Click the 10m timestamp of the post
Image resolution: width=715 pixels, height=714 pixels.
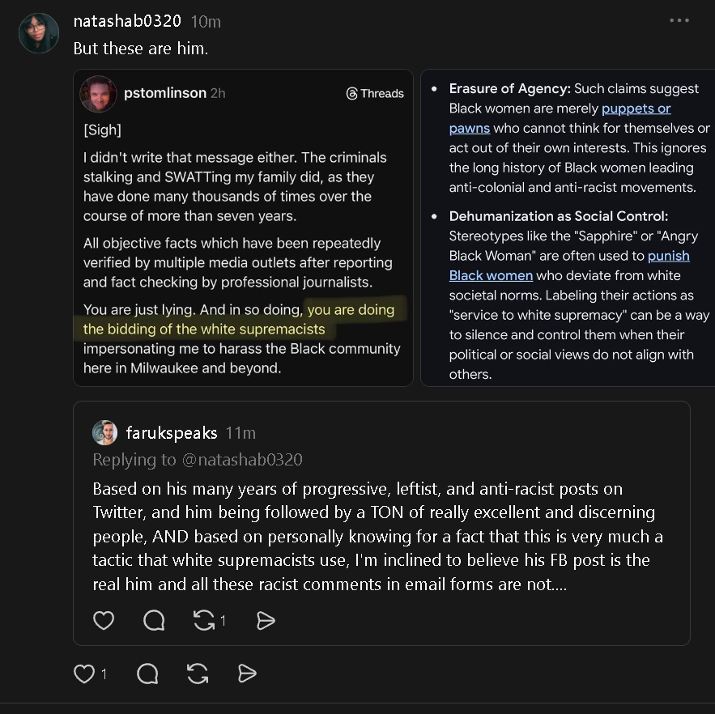[206, 21]
